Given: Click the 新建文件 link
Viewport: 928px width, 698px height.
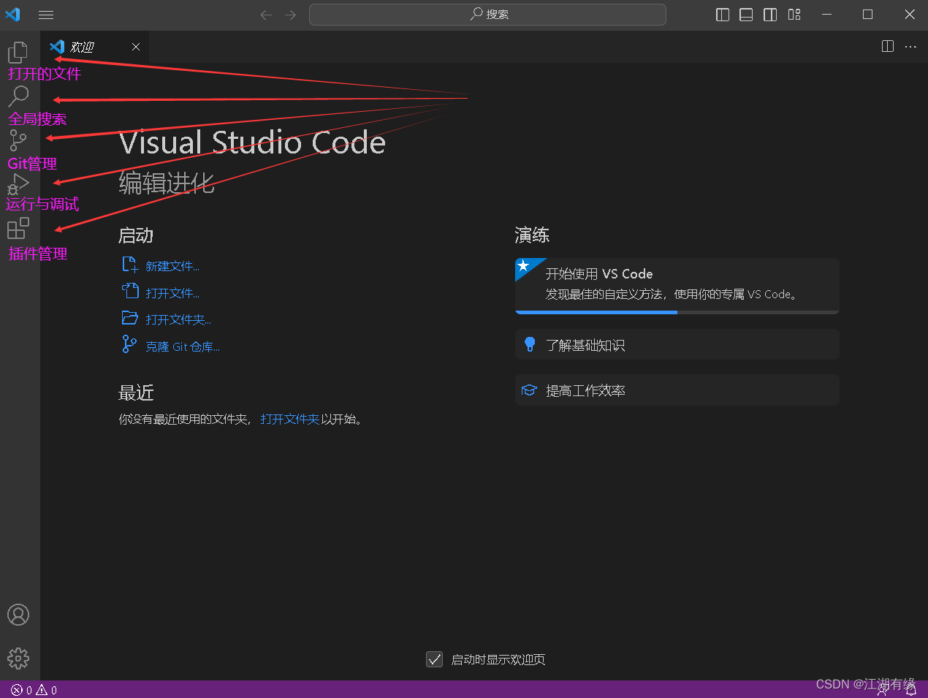Looking at the screenshot, I should coord(172,267).
